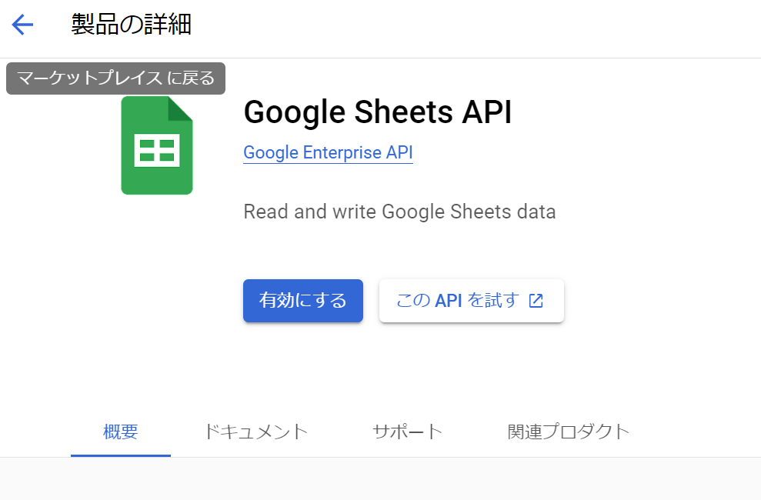Select the 概要 tab
Image resolution: width=761 pixels, height=500 pixels.
tap(120, 432)
